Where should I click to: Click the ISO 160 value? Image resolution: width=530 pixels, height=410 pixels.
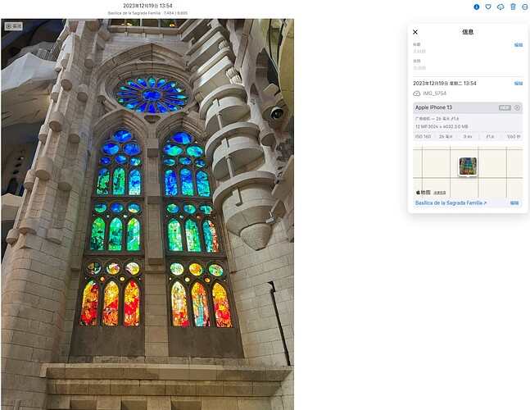(x=423, y=137)
